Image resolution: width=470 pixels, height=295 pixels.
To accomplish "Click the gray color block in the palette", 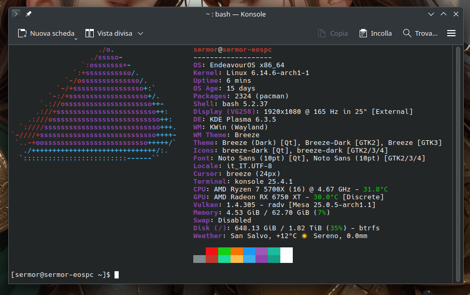I will pyautogui.click(x=200, y=259).
